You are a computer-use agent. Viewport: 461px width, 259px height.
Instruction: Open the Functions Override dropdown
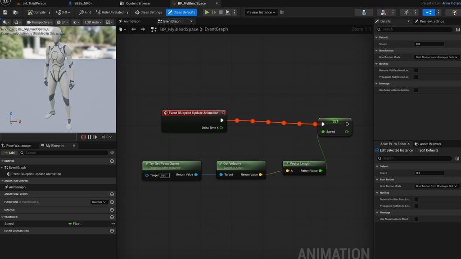click(x=99, y=202)
